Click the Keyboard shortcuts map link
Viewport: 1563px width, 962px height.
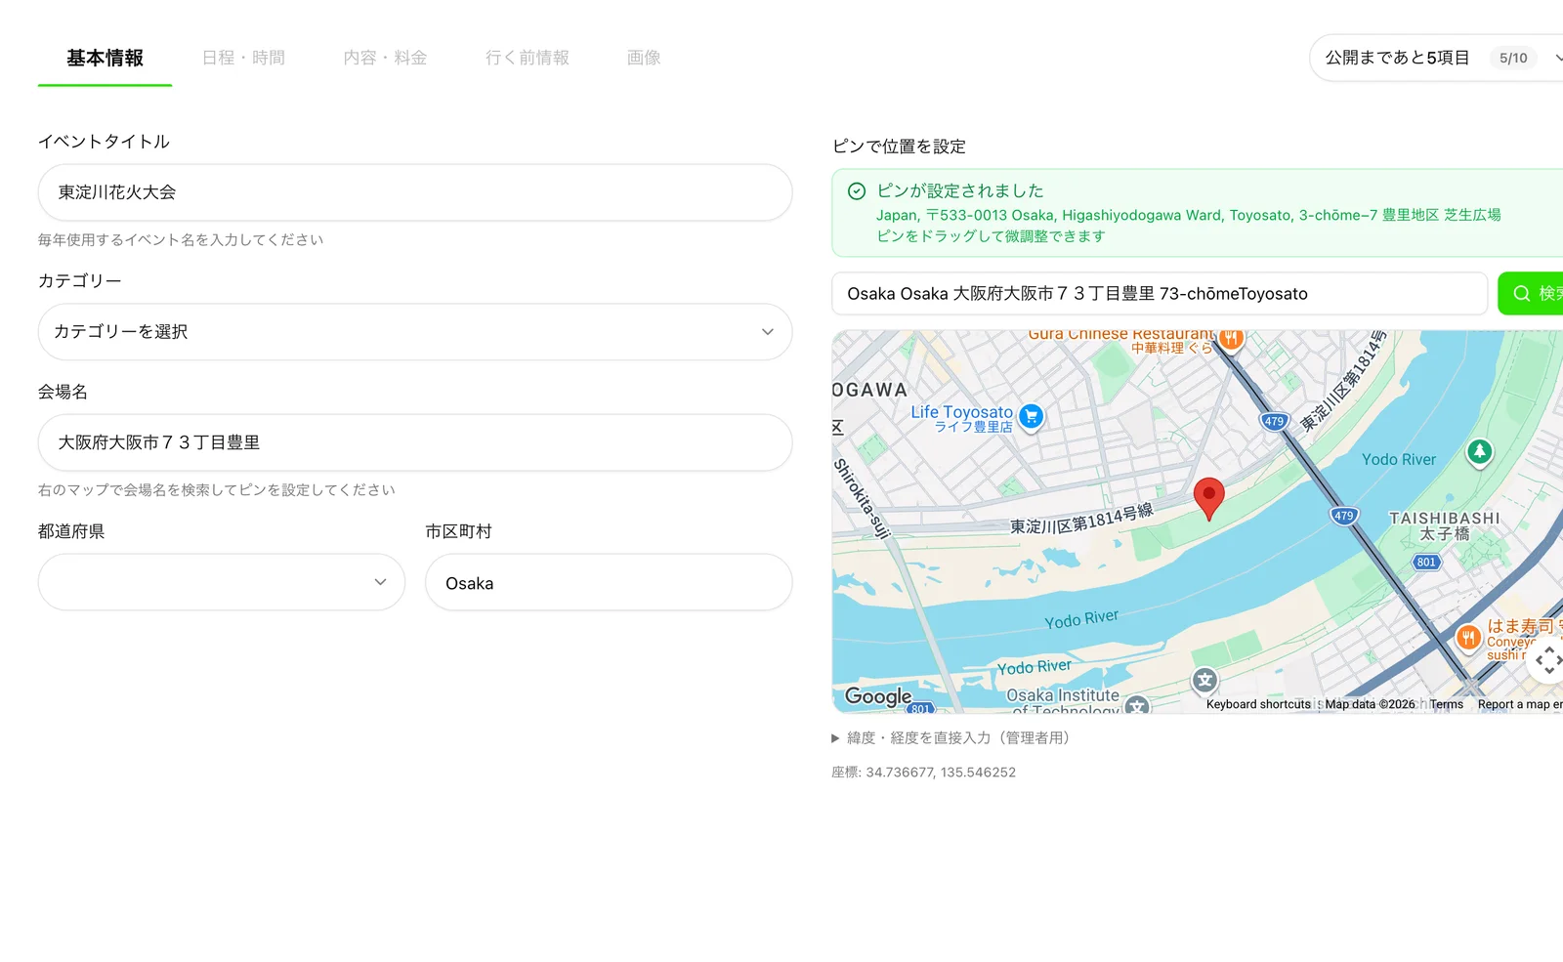[1258, 704]
